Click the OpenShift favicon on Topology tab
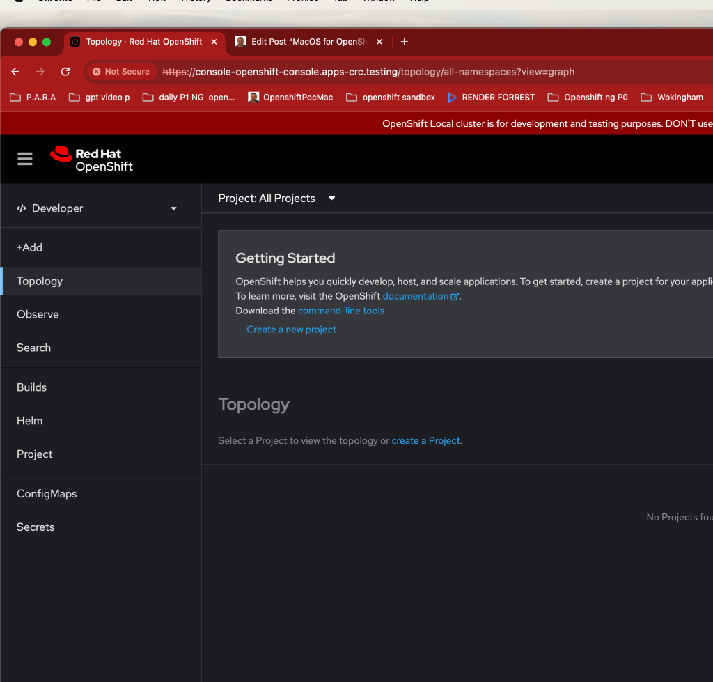 point(75,42)
